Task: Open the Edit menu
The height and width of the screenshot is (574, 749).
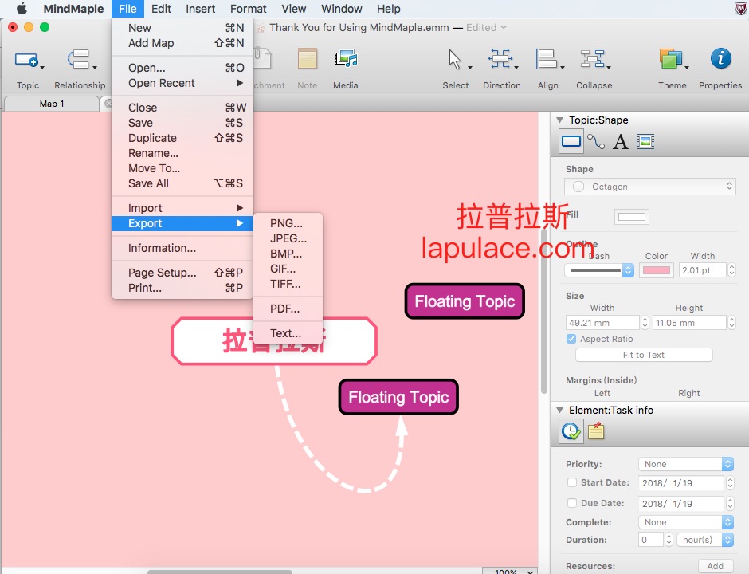Action: pos(161,9)
